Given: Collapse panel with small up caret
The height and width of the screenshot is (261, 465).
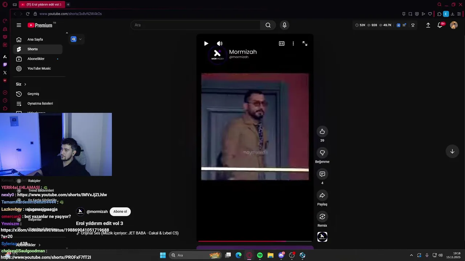Looking at the screenshot, I should (x=67, y=33).
